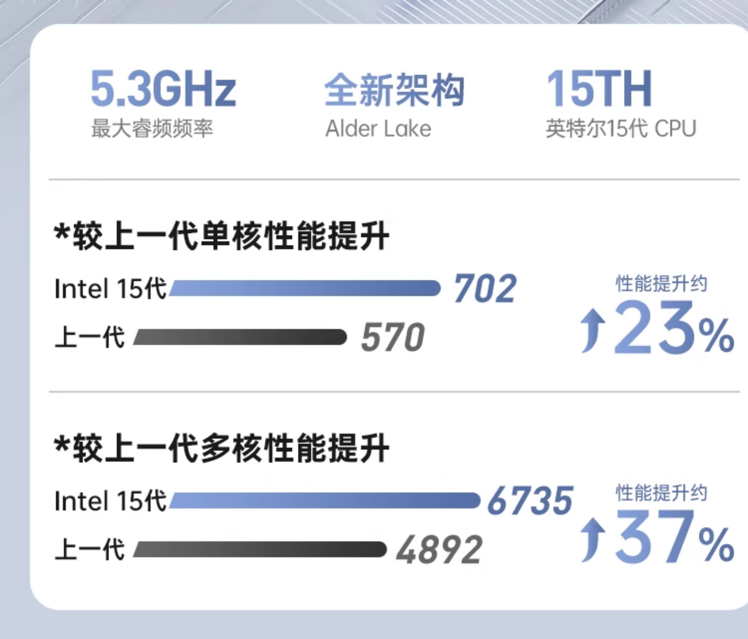Screen dimensions: 748x639
Task: Click the 570 previous-generation score
Action: click(393, 337)
